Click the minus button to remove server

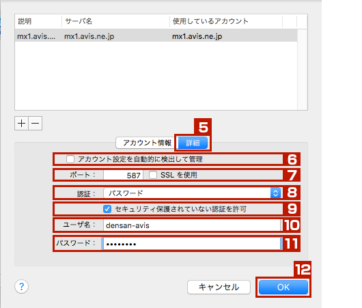point(35,124)
